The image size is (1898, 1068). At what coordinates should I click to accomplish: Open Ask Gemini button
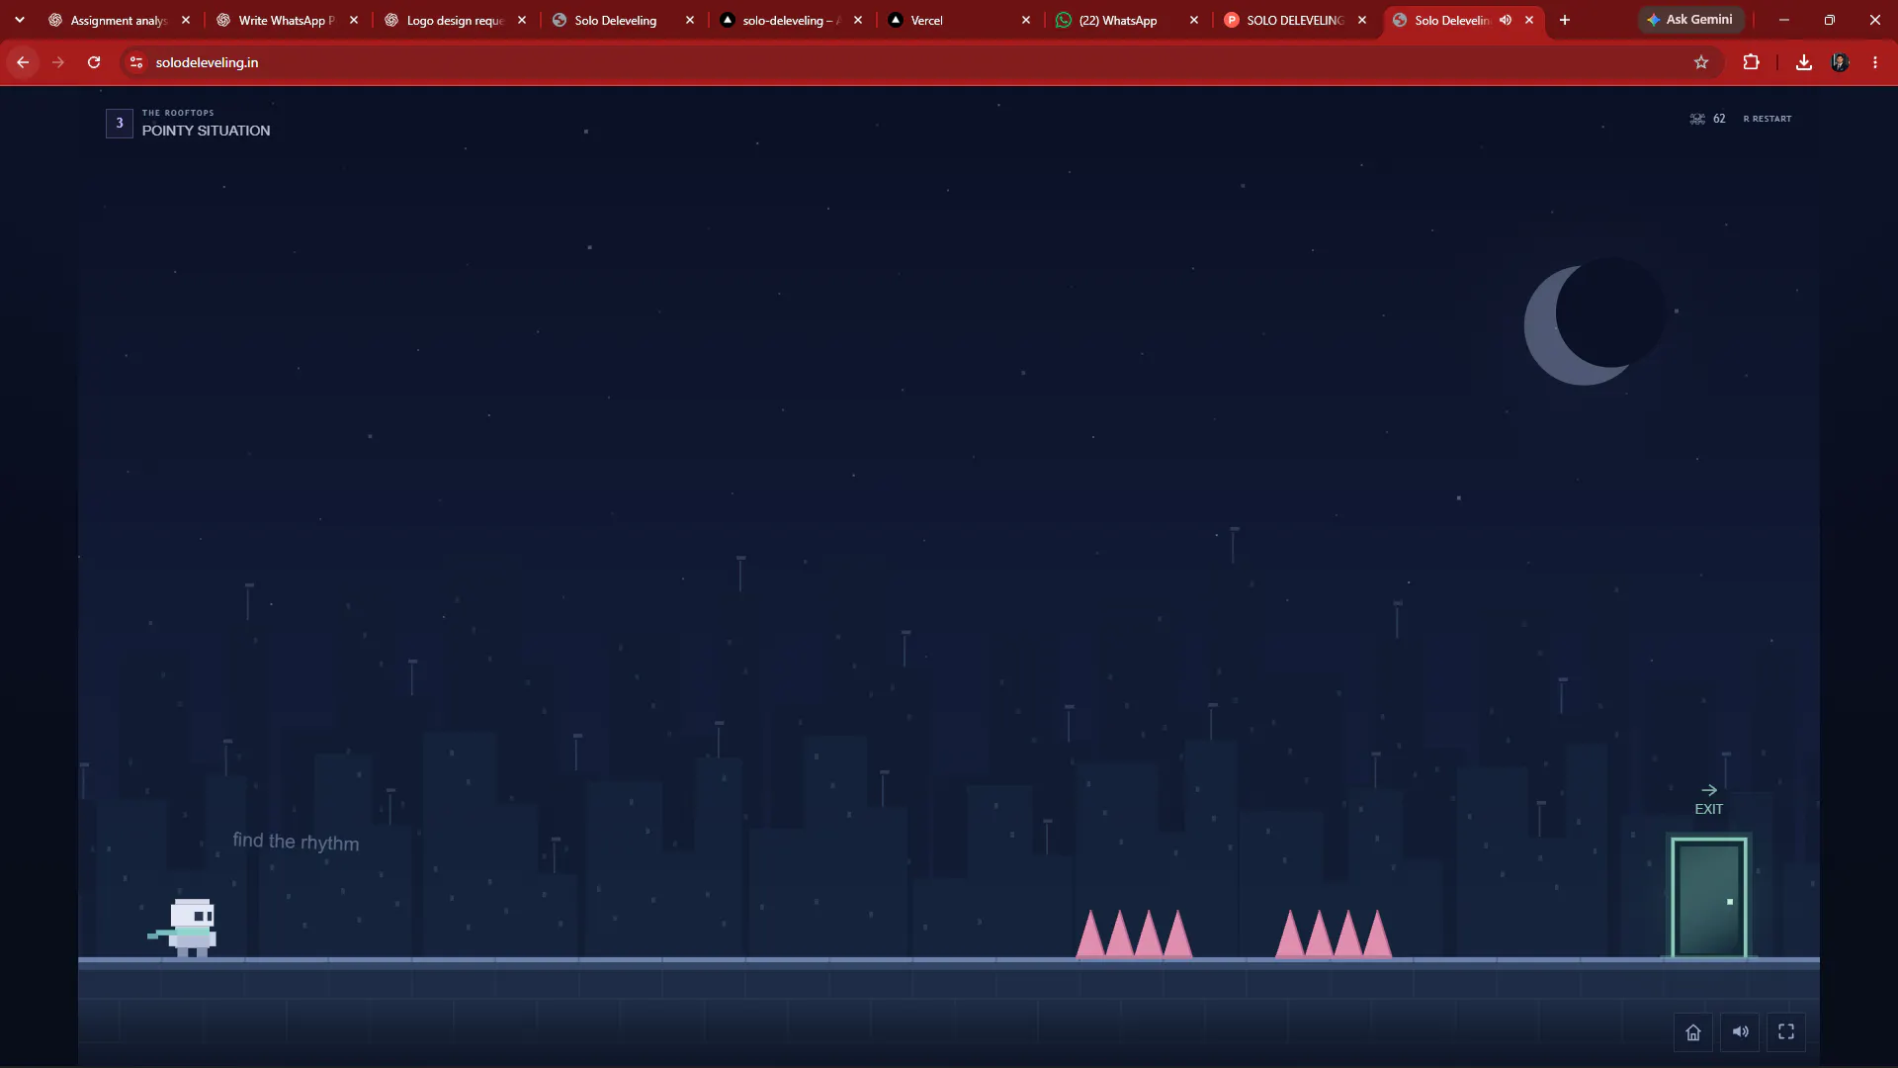pyautogui.click(x=1689, y=20)
